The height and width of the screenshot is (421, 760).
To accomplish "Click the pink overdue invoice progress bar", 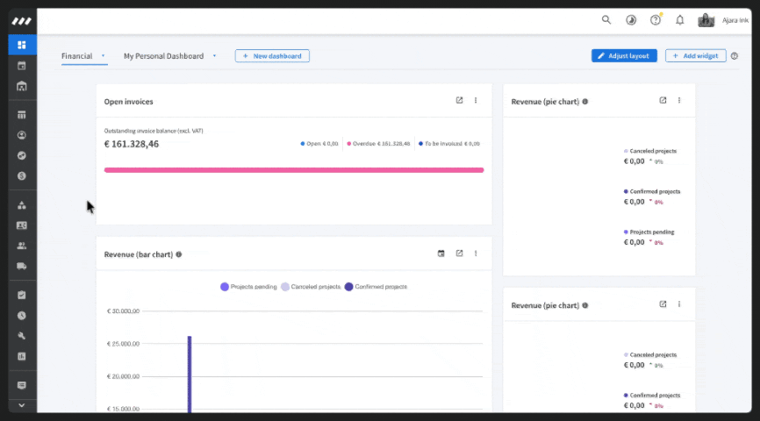I will [x=294, y=170].
